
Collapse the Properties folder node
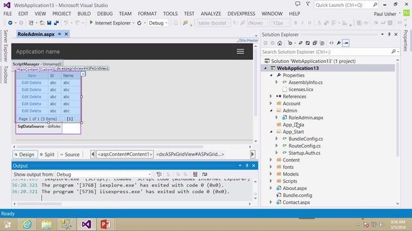point(271,75)
